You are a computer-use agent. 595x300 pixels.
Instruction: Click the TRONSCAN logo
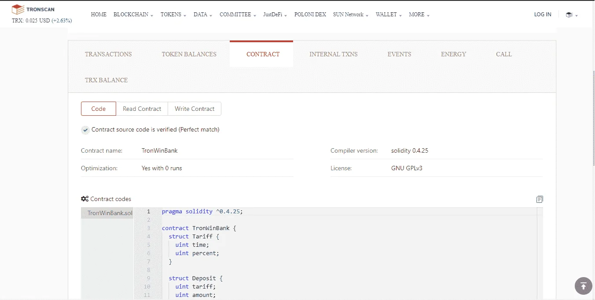[33, 9]
